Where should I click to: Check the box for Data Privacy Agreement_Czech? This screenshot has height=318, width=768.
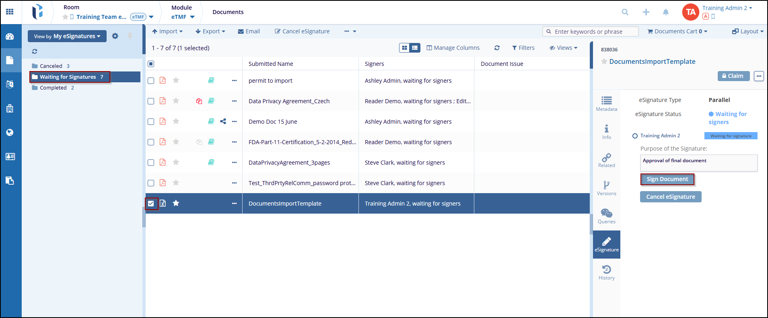pyautogui.click(x=151, y=101)
